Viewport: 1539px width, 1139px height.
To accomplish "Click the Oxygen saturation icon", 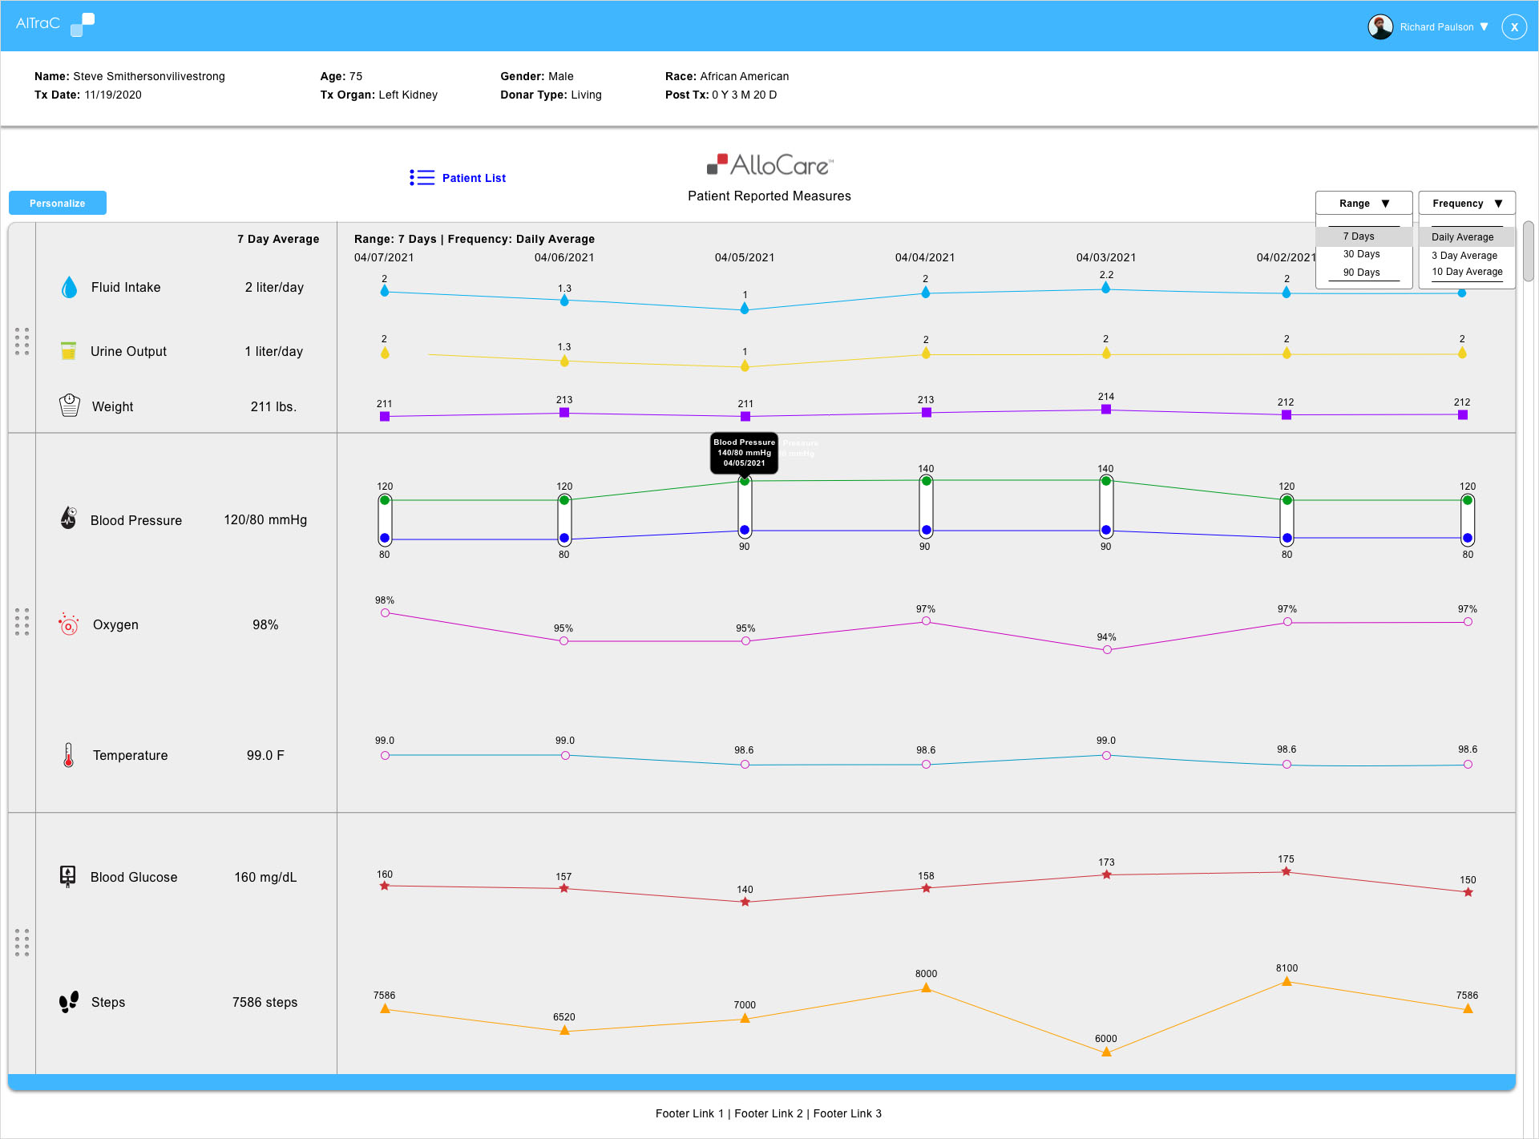I will tap(69, 624).
